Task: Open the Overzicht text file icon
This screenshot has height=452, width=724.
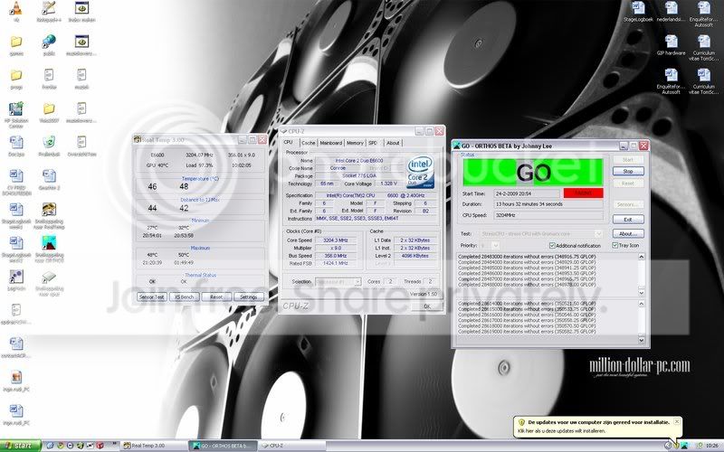Action: (81, 142)
